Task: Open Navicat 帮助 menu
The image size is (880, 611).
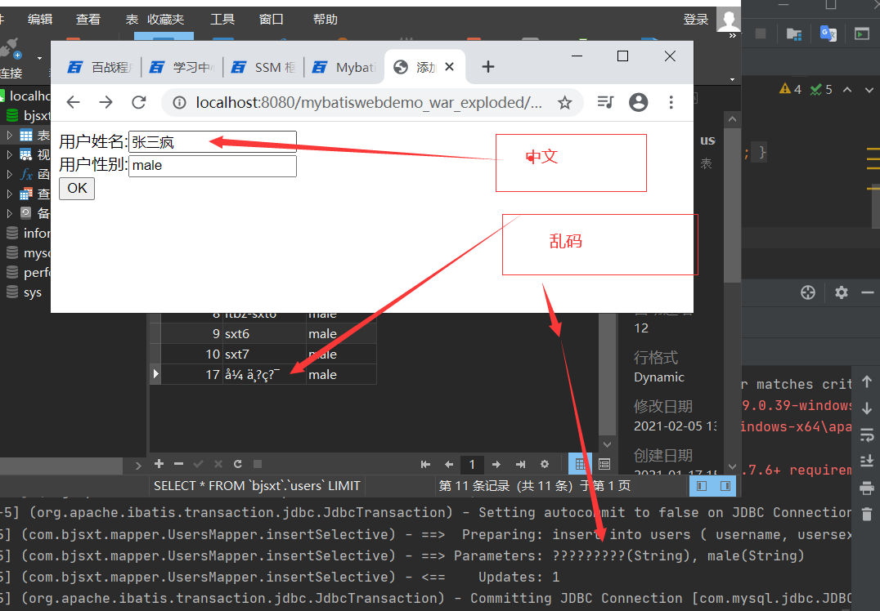Action: click(x=325, y=19)
